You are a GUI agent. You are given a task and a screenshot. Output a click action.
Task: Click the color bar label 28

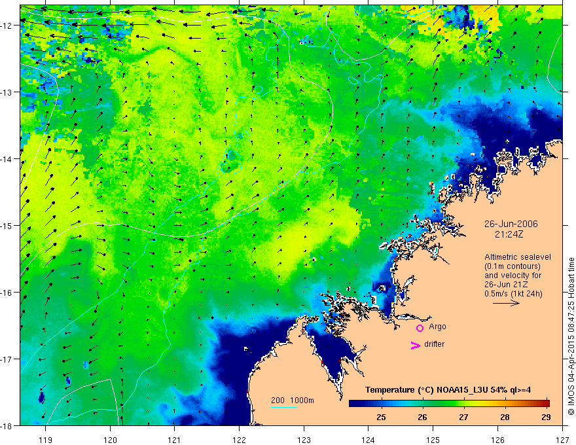pos(505,417)
